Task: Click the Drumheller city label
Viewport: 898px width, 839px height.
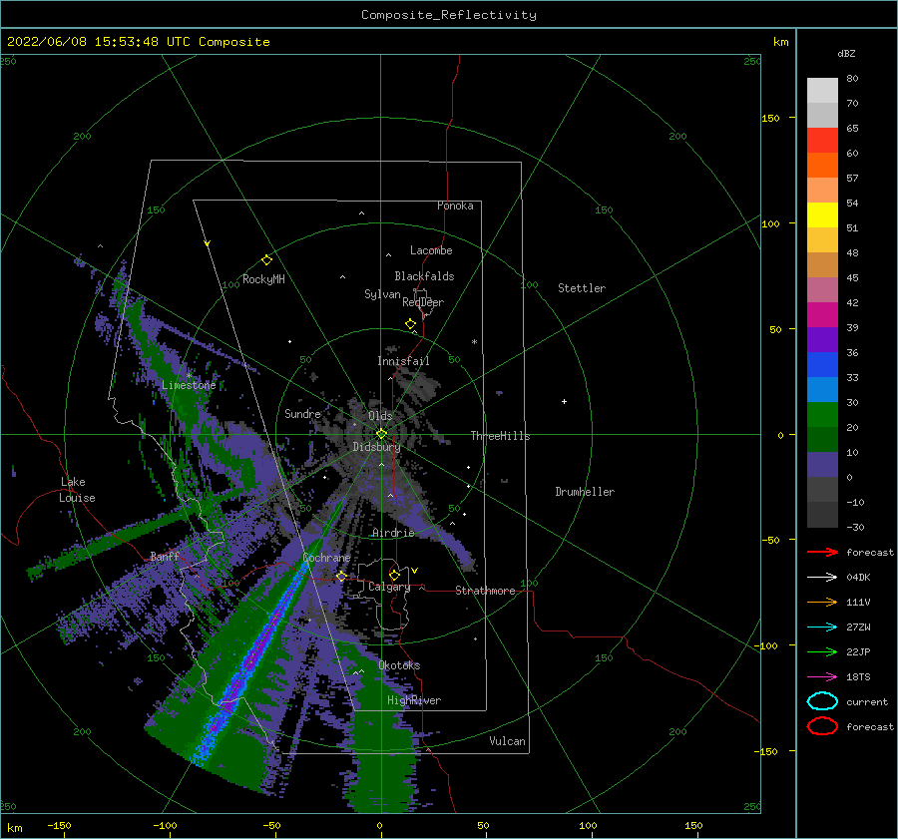Action: tap(585, 492)
